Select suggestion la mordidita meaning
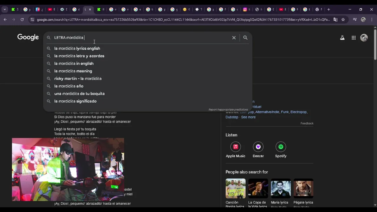This screenshot has width=377, height=212. coord(147,71)
